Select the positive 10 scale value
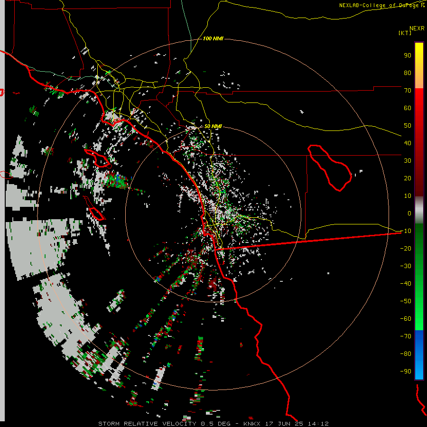Screen dimensions: 427x427 click(408, 196)
